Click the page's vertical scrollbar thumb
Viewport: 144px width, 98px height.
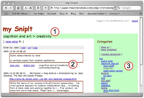(x=141, y=41)
